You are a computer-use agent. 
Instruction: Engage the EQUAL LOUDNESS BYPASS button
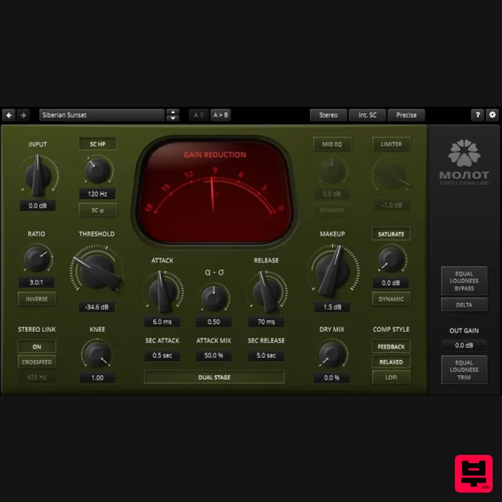(464, 280)
